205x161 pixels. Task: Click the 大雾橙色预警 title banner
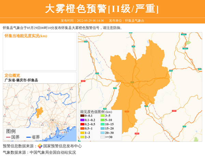pyautogui.click(x=102, y=9)
